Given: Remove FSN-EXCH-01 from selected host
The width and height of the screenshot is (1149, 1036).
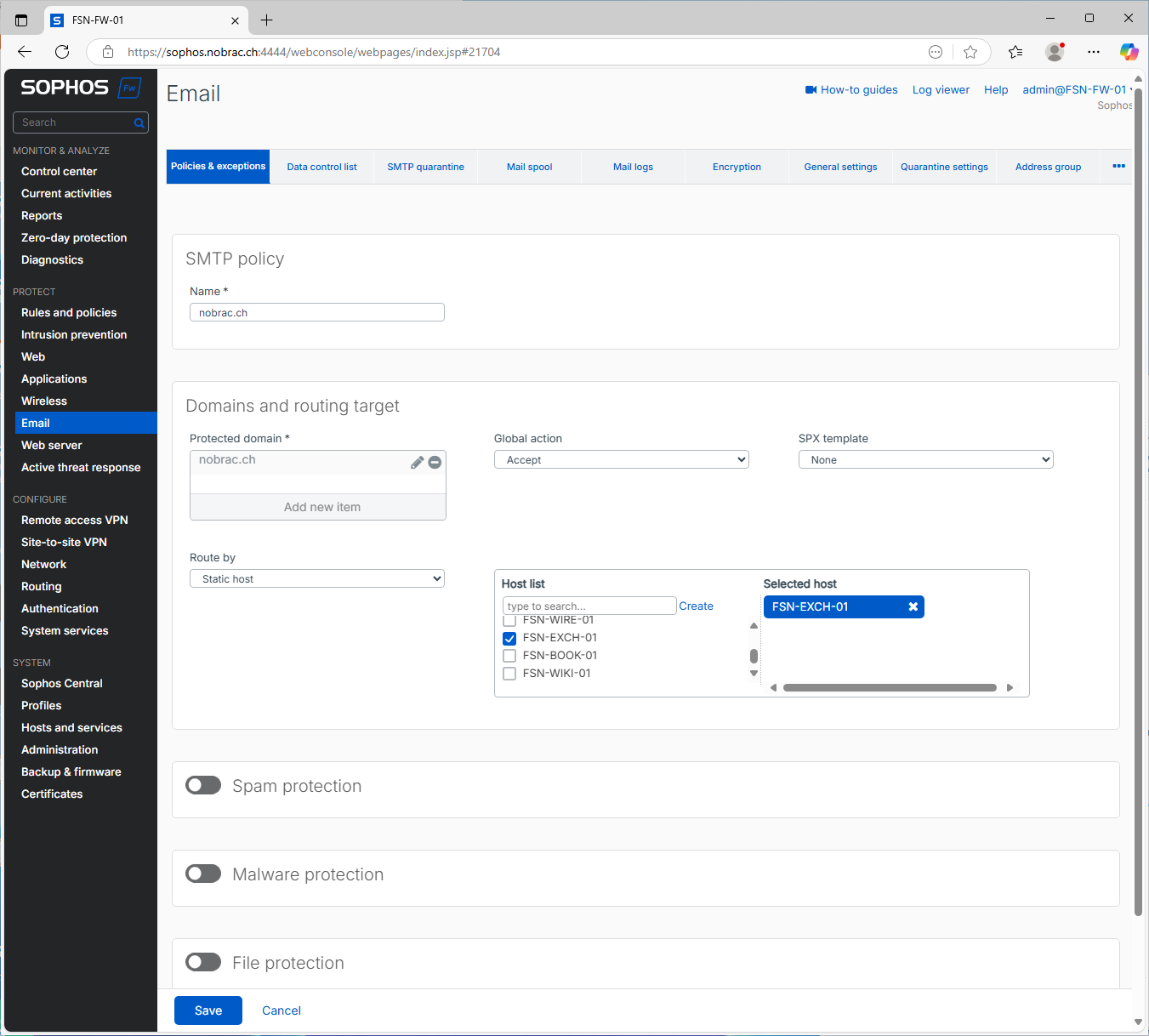Looking at the screenshot, I should point(913,606).
